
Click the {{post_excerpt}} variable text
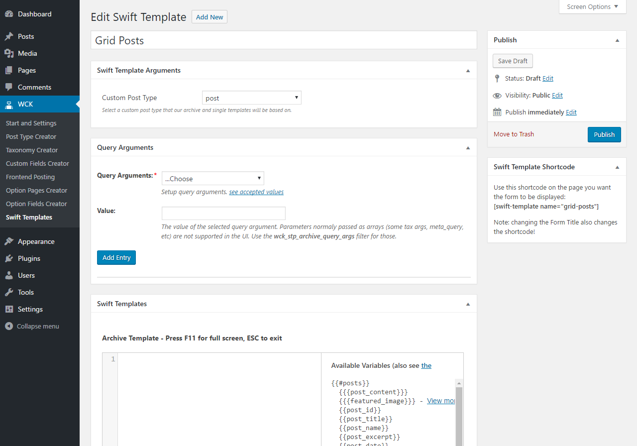(370, 437)
